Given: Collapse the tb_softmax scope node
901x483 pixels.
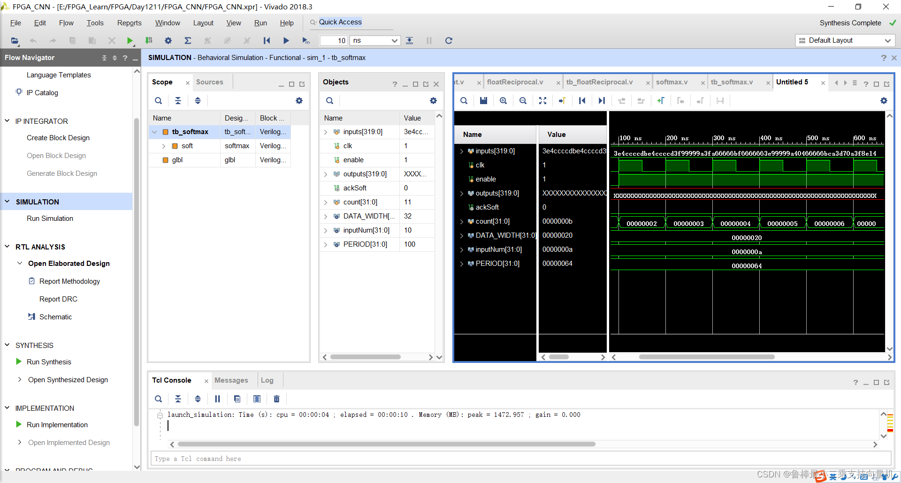Looking at the screenshot, I should pos(154,132).
